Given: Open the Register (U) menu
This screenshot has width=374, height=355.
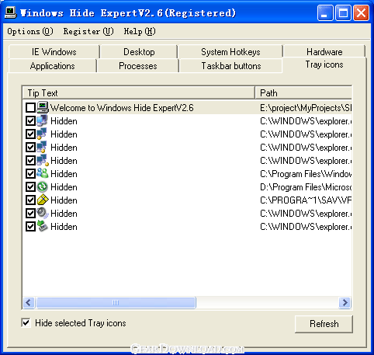Looking at the screenshot, I should 88,31.
